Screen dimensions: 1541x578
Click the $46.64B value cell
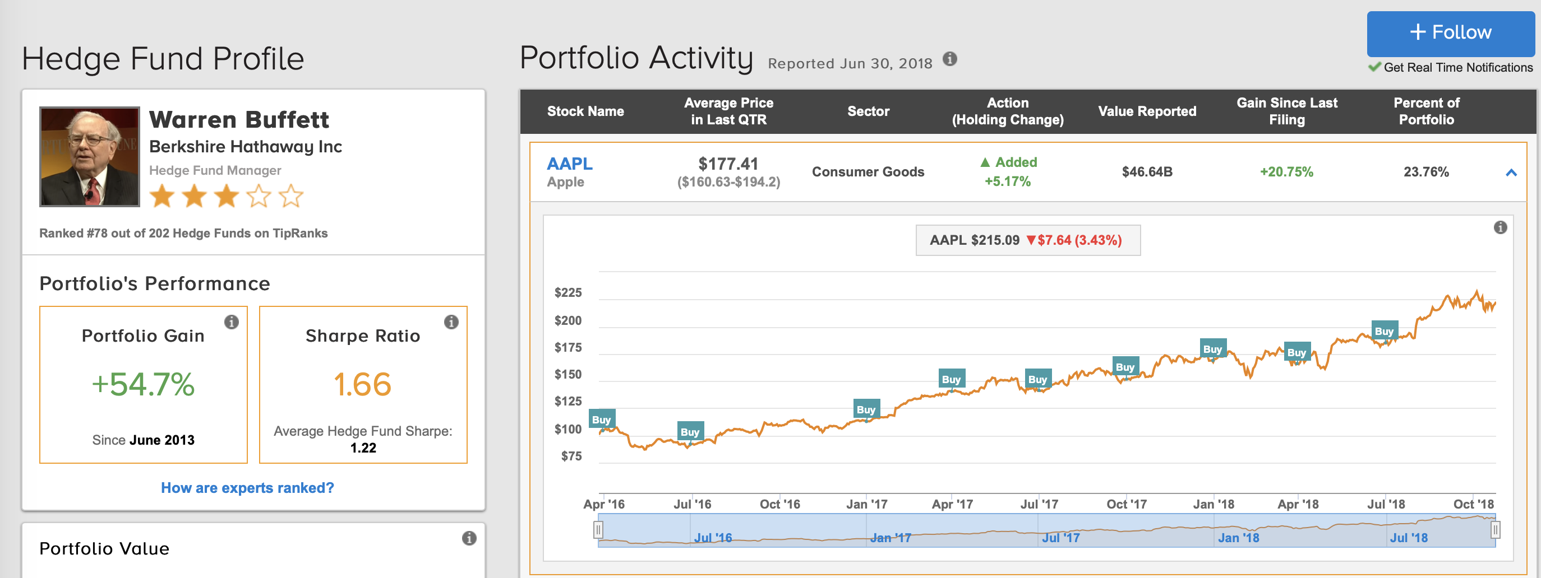click(1147, 172)
